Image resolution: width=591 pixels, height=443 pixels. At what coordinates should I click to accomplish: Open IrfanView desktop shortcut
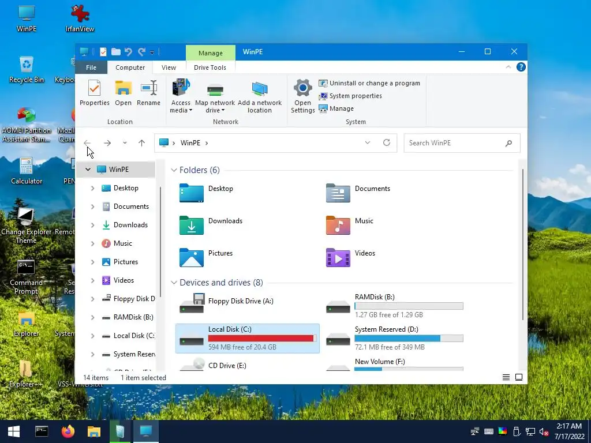80,18
